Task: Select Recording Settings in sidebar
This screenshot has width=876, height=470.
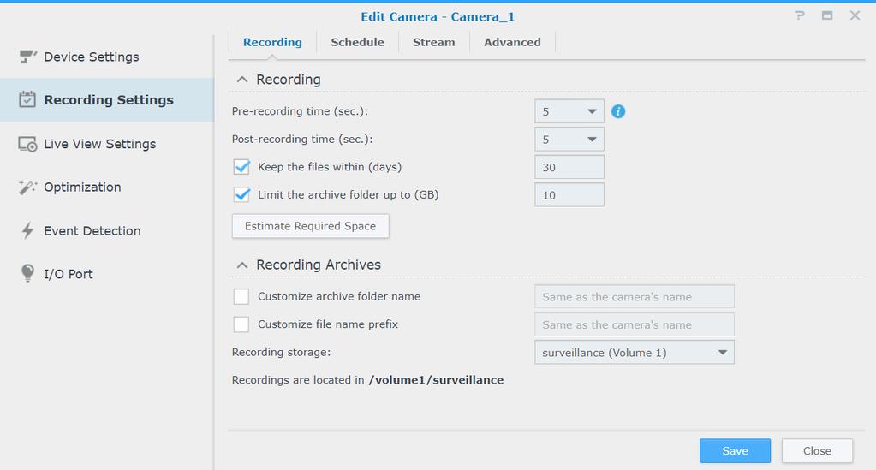Action: pyautogui.click(x=107, y=99)
